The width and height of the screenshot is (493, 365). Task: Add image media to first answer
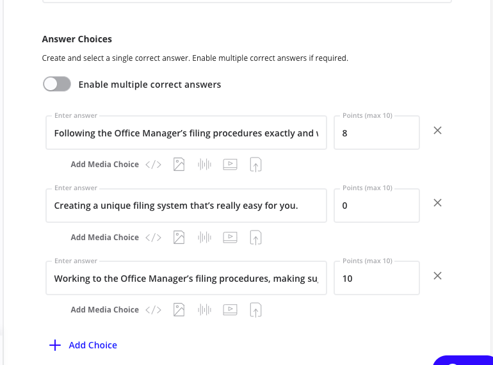point(179,165)
